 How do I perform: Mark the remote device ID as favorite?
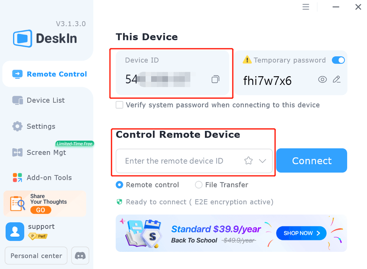point(248,161)
